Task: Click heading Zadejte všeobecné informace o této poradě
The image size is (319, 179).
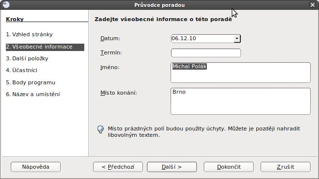Action: 163,19
